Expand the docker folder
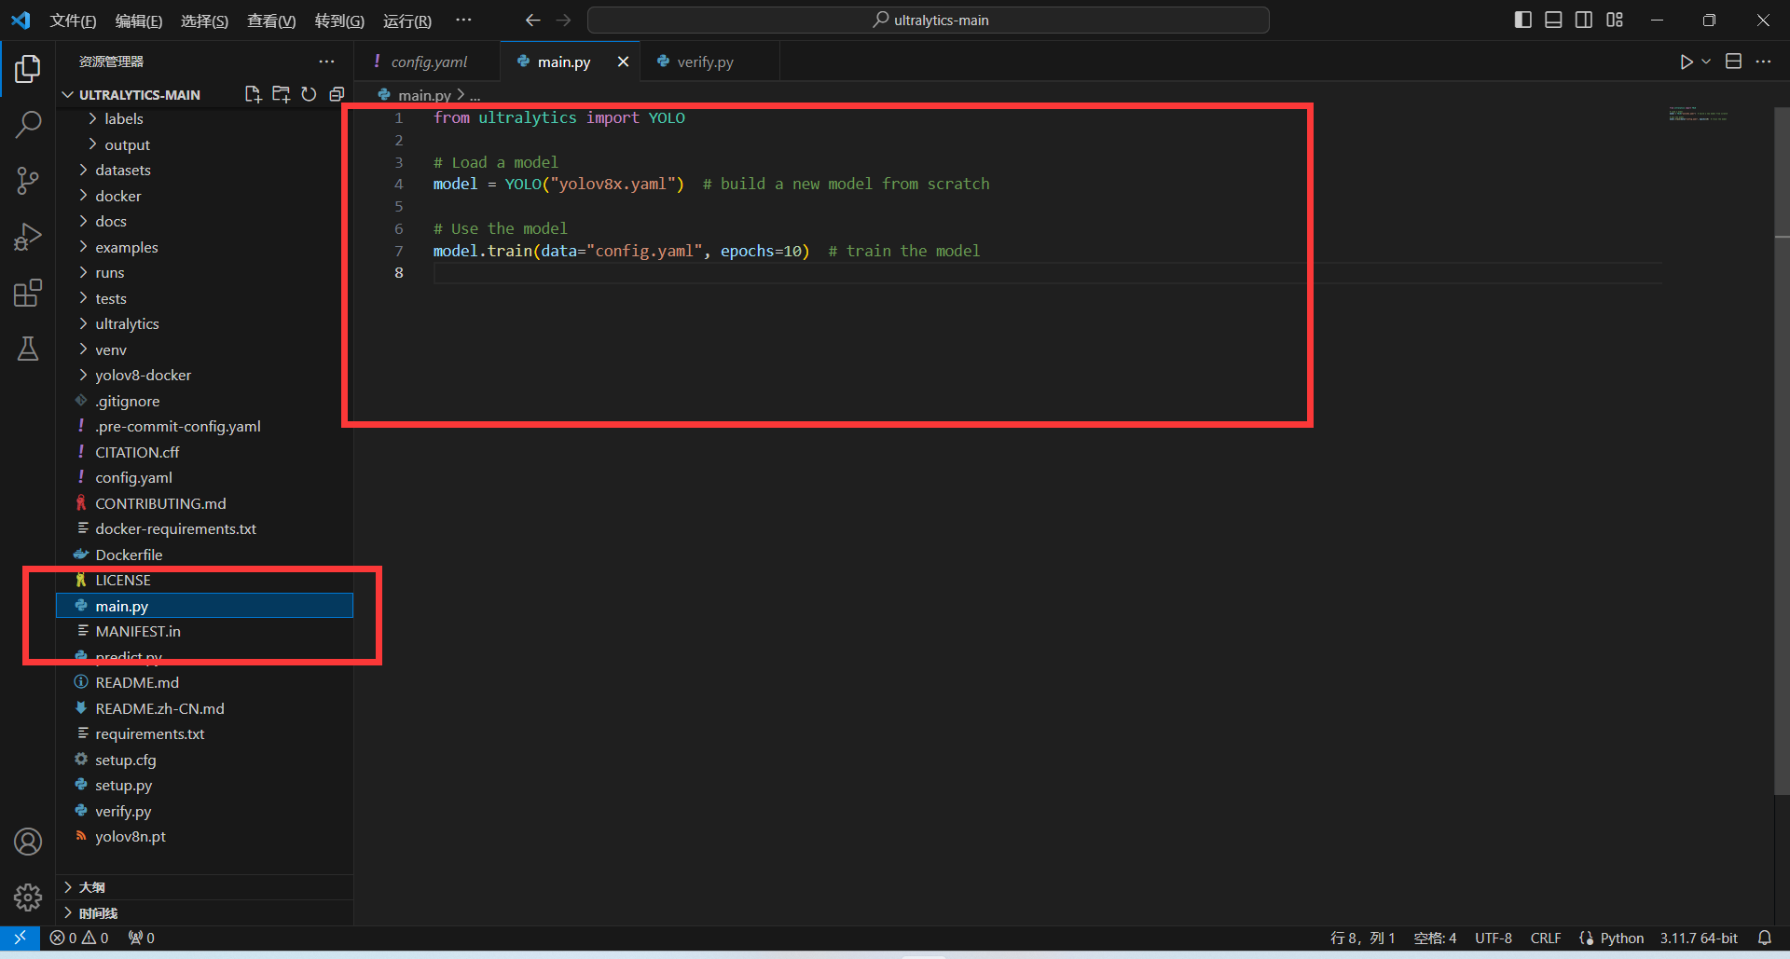The height and width of the screenshot is (959, 1790). tap(205, 196)
